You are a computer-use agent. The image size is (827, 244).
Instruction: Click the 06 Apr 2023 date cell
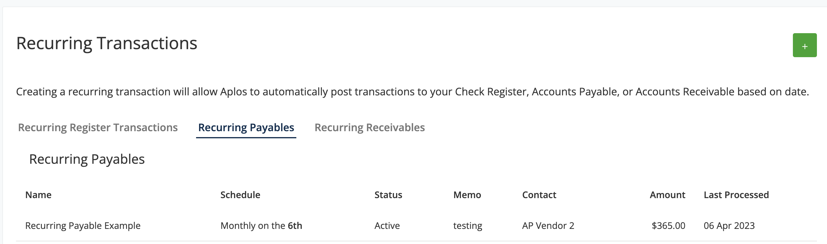click(729, 226)
